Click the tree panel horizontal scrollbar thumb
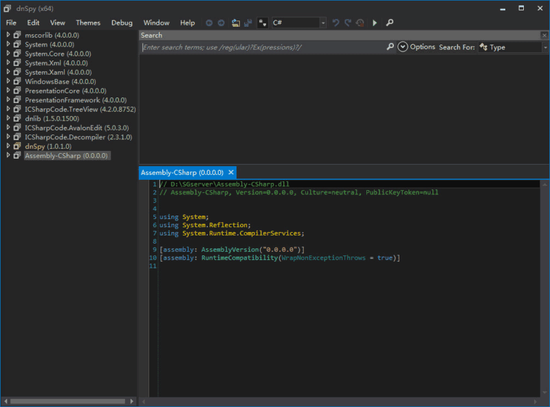The image size is (550, 407). tap(67, 401)
